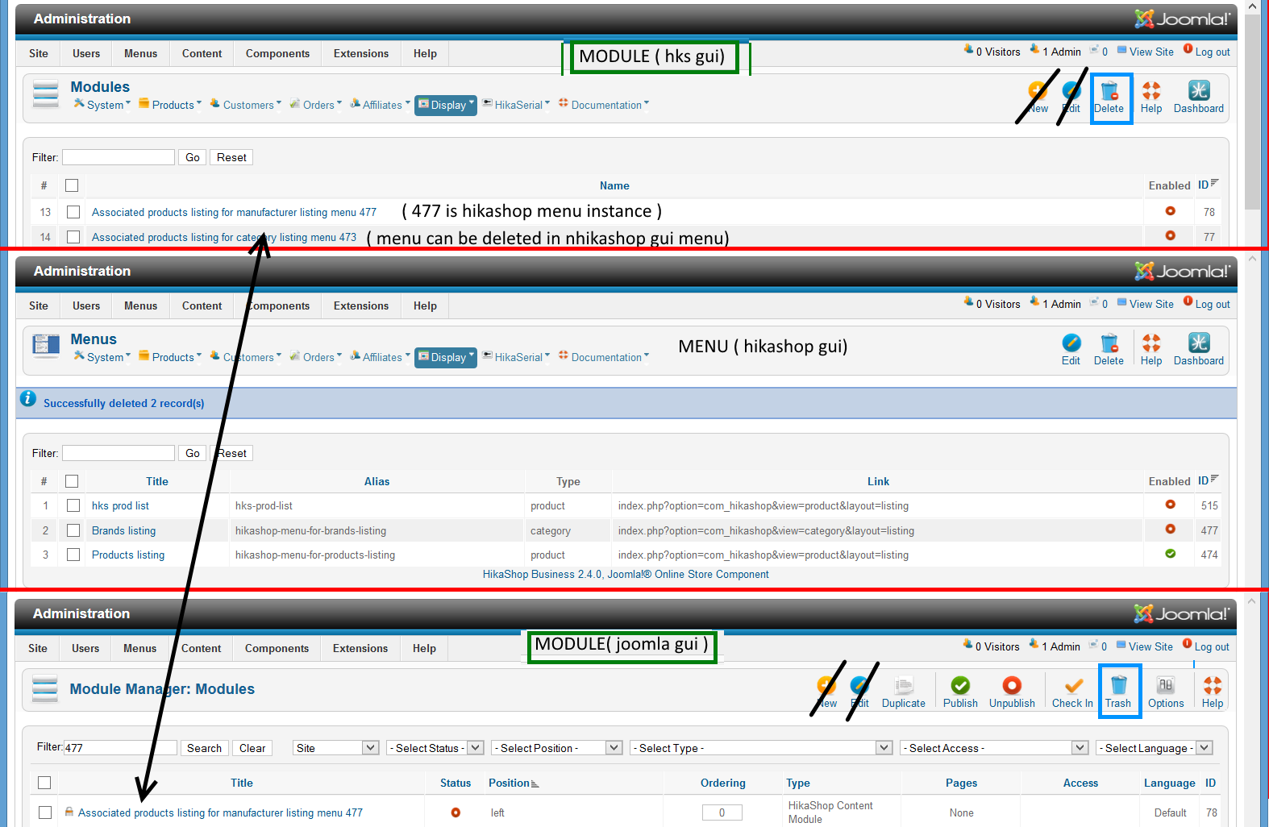Click the Search button in Module Manager

tap(204, 748)
